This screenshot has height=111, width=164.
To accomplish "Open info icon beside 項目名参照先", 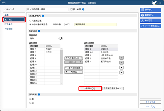I will [x=43, y=16].
